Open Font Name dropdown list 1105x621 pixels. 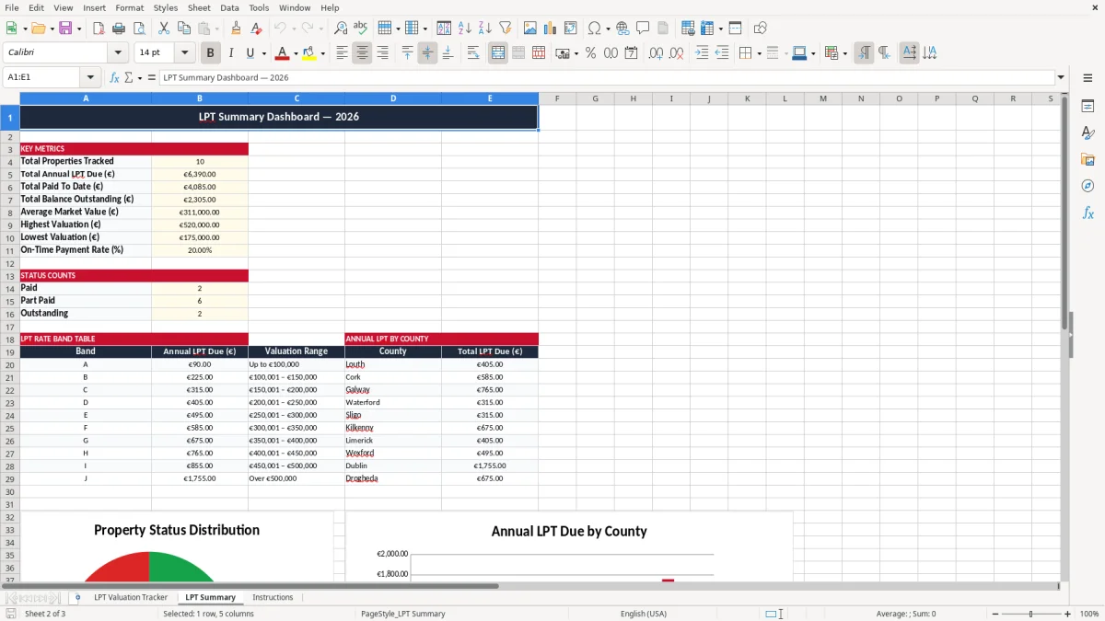[118, 53]
